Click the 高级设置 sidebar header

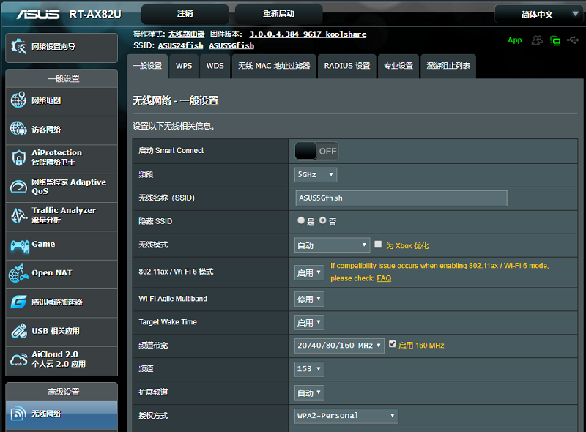coord(62,392)
